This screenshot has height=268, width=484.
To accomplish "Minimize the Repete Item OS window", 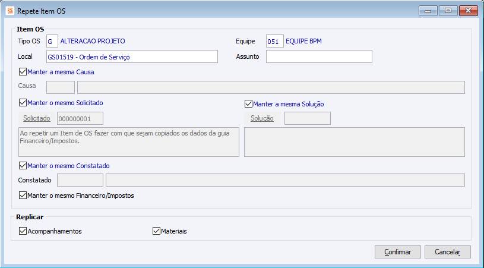I will click(428, 11).
